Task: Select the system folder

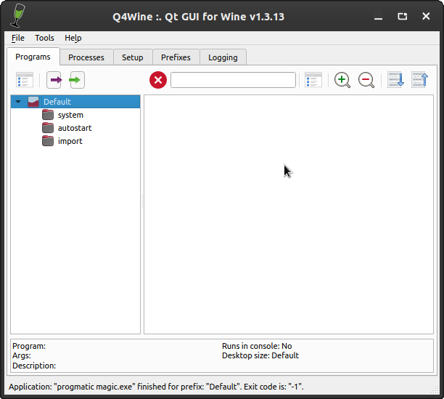Action: 70,115
